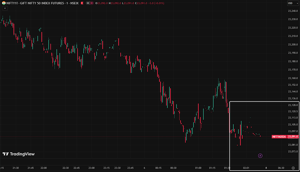The height and width of the screenshot is (172, 300).
Task: Click the India flag symbol icon
Action: (3, 3)
